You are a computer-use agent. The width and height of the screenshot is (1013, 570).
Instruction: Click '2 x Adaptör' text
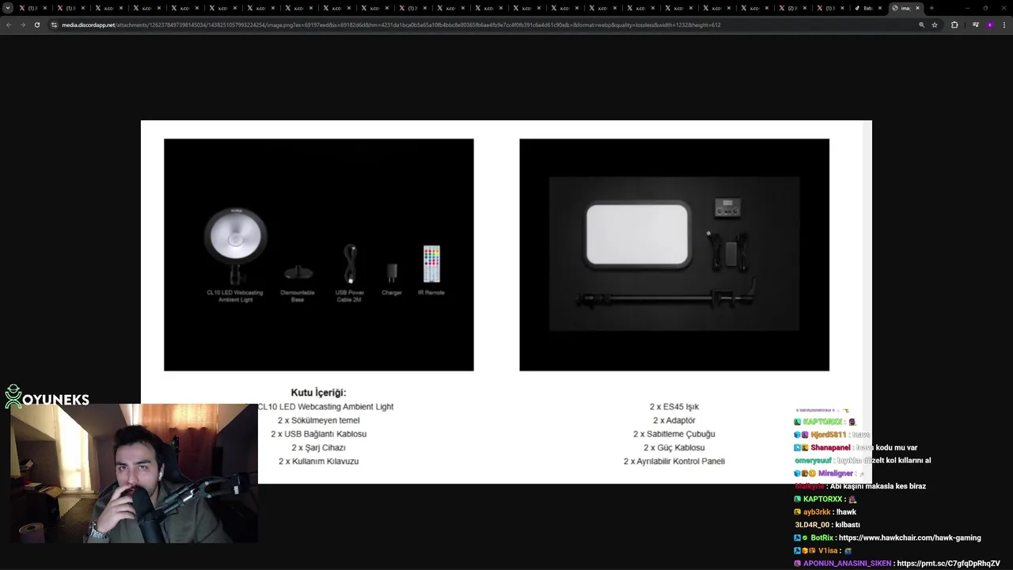point(674,420)
